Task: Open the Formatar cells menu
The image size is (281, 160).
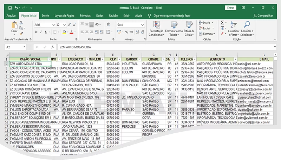Action: pyautogui.click(x=207, y=34)
